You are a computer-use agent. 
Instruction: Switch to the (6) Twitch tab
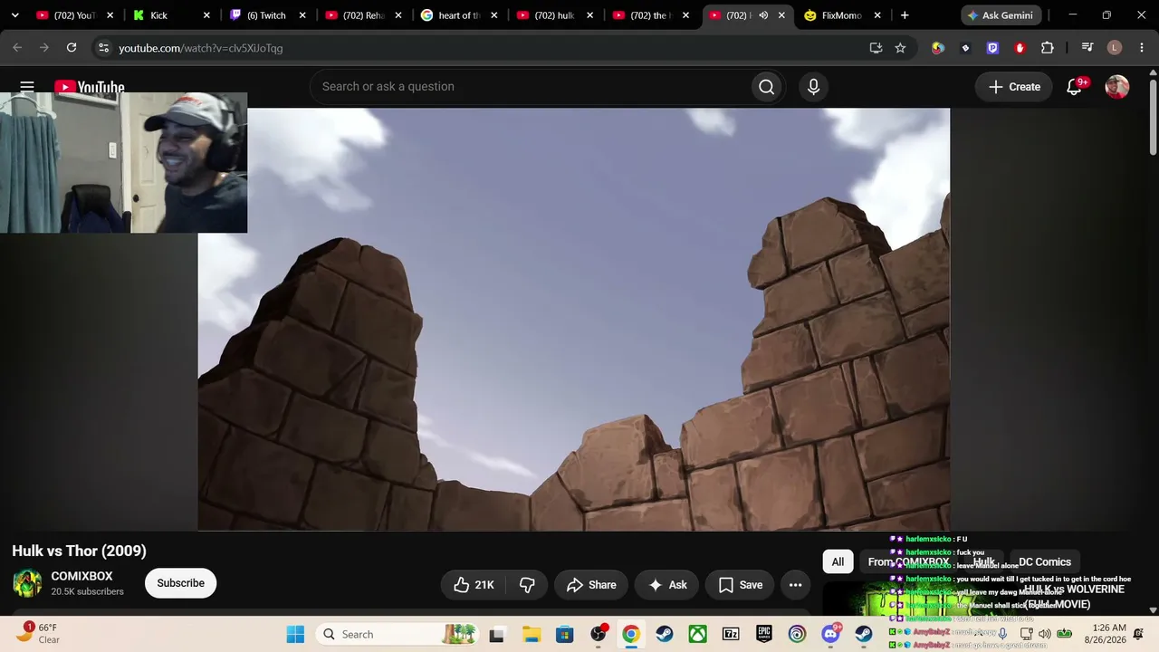tap(267, 15)
